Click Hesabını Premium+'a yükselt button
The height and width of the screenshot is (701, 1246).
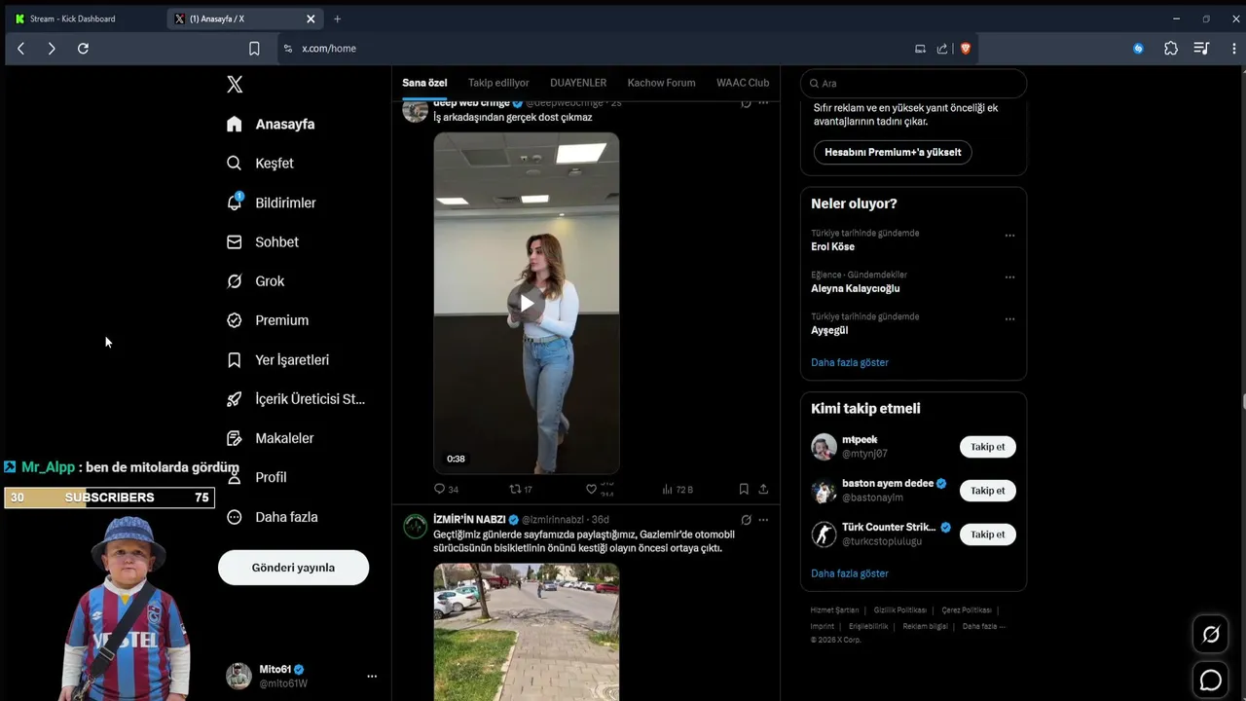(893, 152)
